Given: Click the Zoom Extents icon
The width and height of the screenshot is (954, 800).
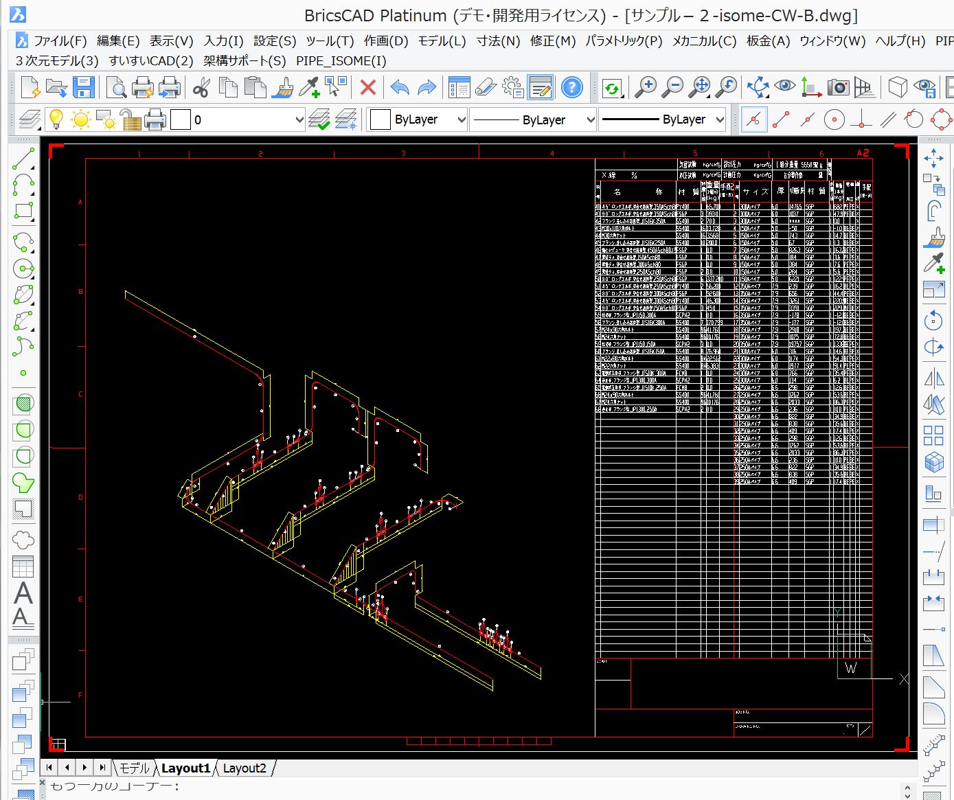Looking at the screenshot, I should point(700,87).
